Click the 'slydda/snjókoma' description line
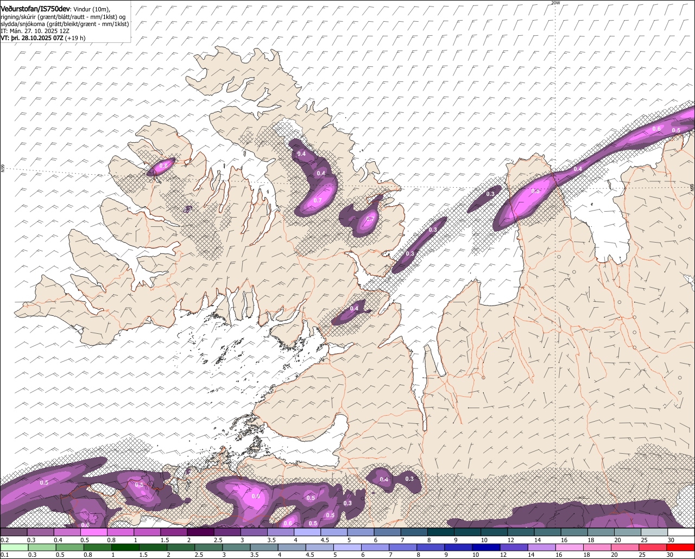 click(65, 24)
